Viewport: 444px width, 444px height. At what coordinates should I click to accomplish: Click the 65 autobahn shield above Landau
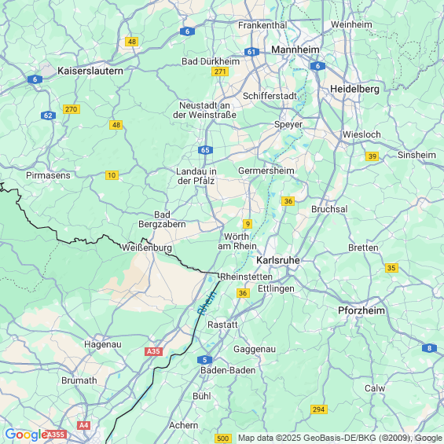tap(205, 150)
